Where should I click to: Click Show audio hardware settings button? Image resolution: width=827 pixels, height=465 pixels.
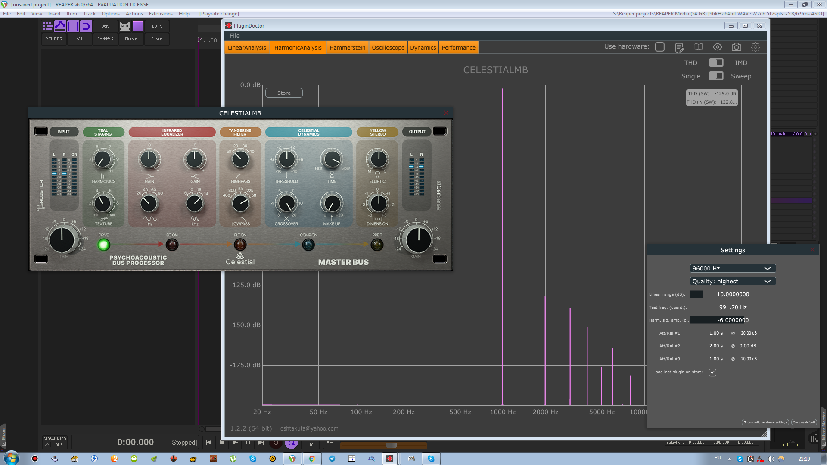[765, 422]
